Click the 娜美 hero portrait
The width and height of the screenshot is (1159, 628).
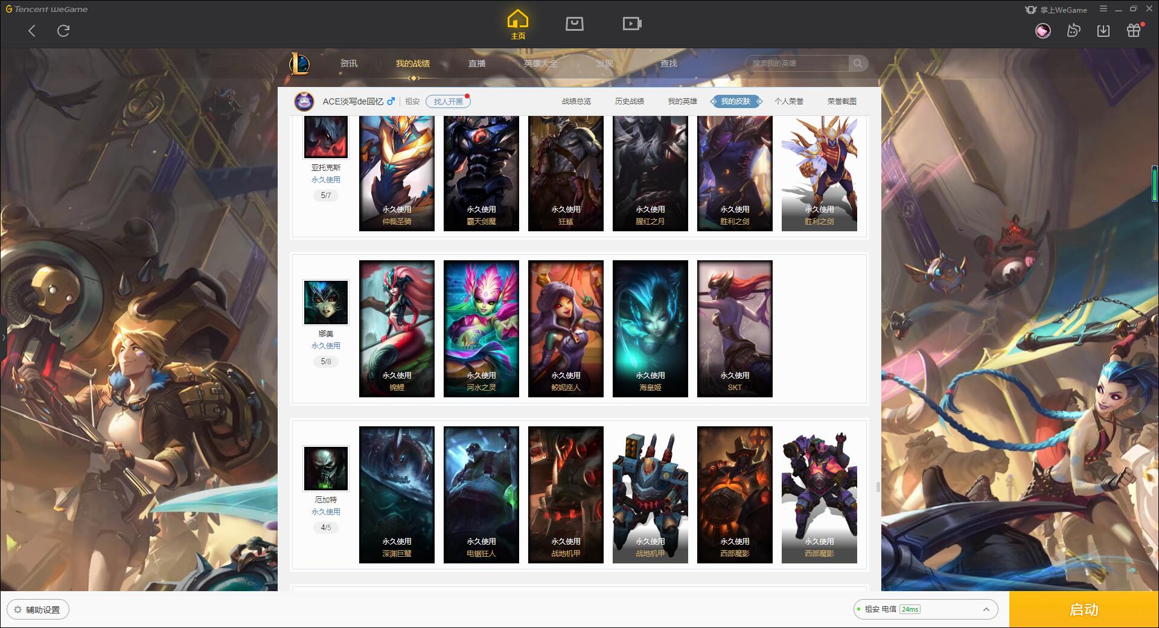click(x=326, y=303)
